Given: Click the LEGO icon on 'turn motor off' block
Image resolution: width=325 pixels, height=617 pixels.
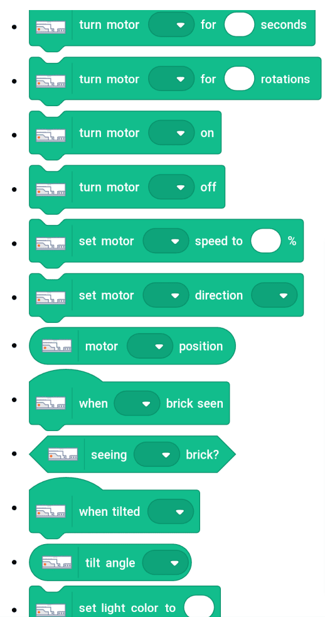Looking at the screenshot, I should pos(51,190).
